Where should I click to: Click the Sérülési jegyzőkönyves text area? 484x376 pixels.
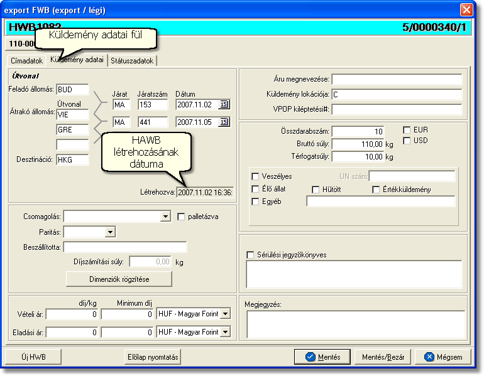(354, 274)
